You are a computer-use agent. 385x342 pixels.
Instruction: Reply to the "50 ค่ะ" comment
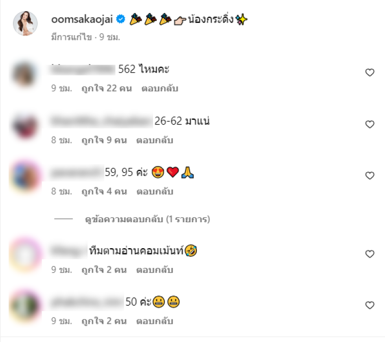pos(154,321)
